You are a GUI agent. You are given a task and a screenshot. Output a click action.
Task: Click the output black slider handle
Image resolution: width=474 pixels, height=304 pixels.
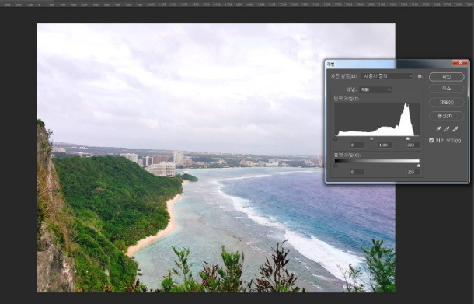[335, 166]
